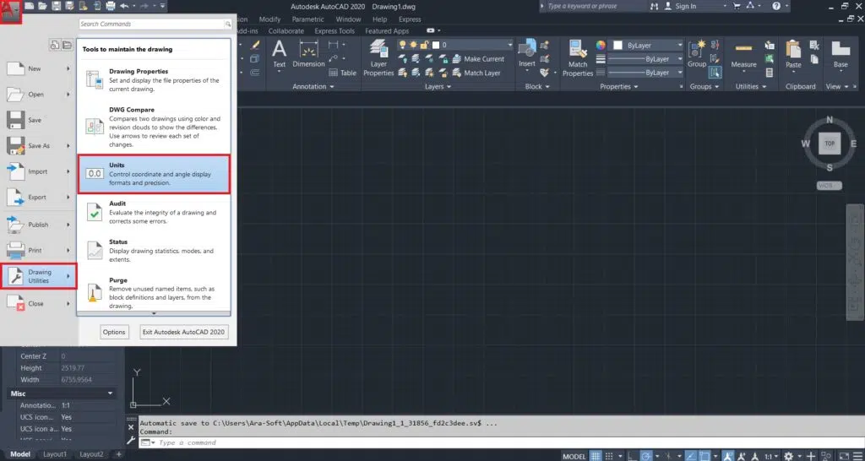Image resolution: width=865 pixels, height=461 pixels.
Task: Click the AutoCAD application menu button
Action: (x=10, y=11)
